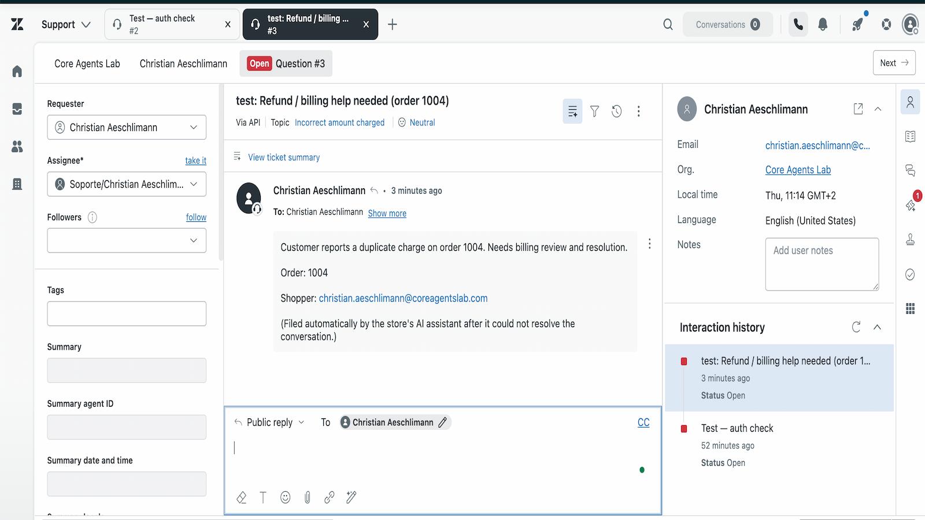The height and width of the screenshot is (520, 925).
Task: Open the Support product dropdown
Action: (66, 24)
